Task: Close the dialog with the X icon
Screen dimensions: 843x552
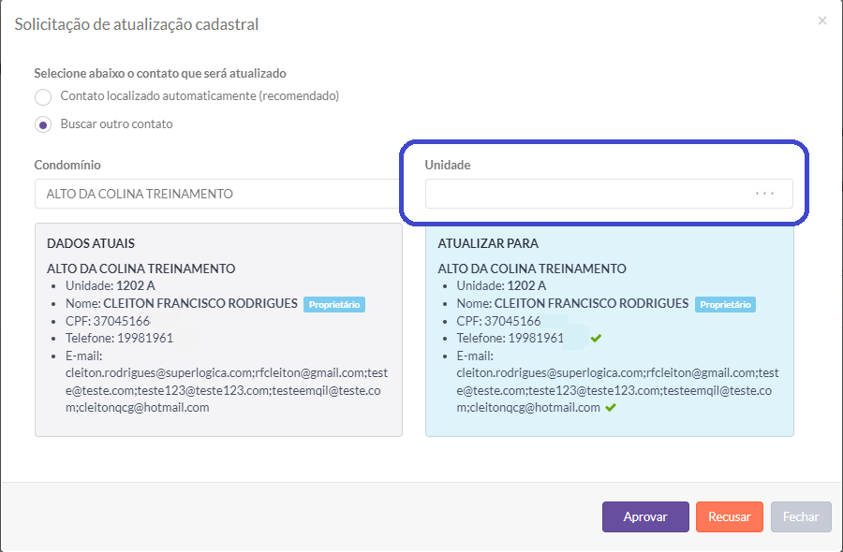Action: click(x=822, y=21)
